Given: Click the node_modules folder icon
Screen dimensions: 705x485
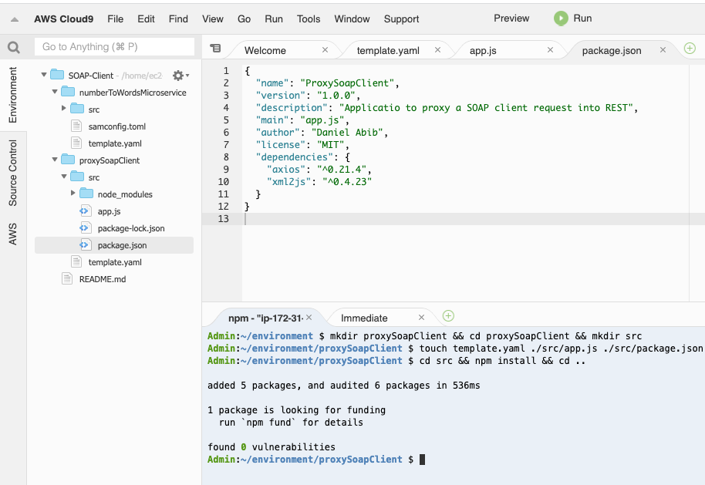Looking at the screenshot, I should click(86, 194).
